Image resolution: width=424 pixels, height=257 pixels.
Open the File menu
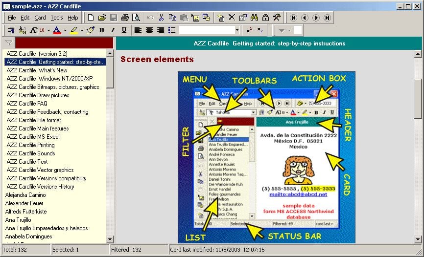click(x=12, y=18)
